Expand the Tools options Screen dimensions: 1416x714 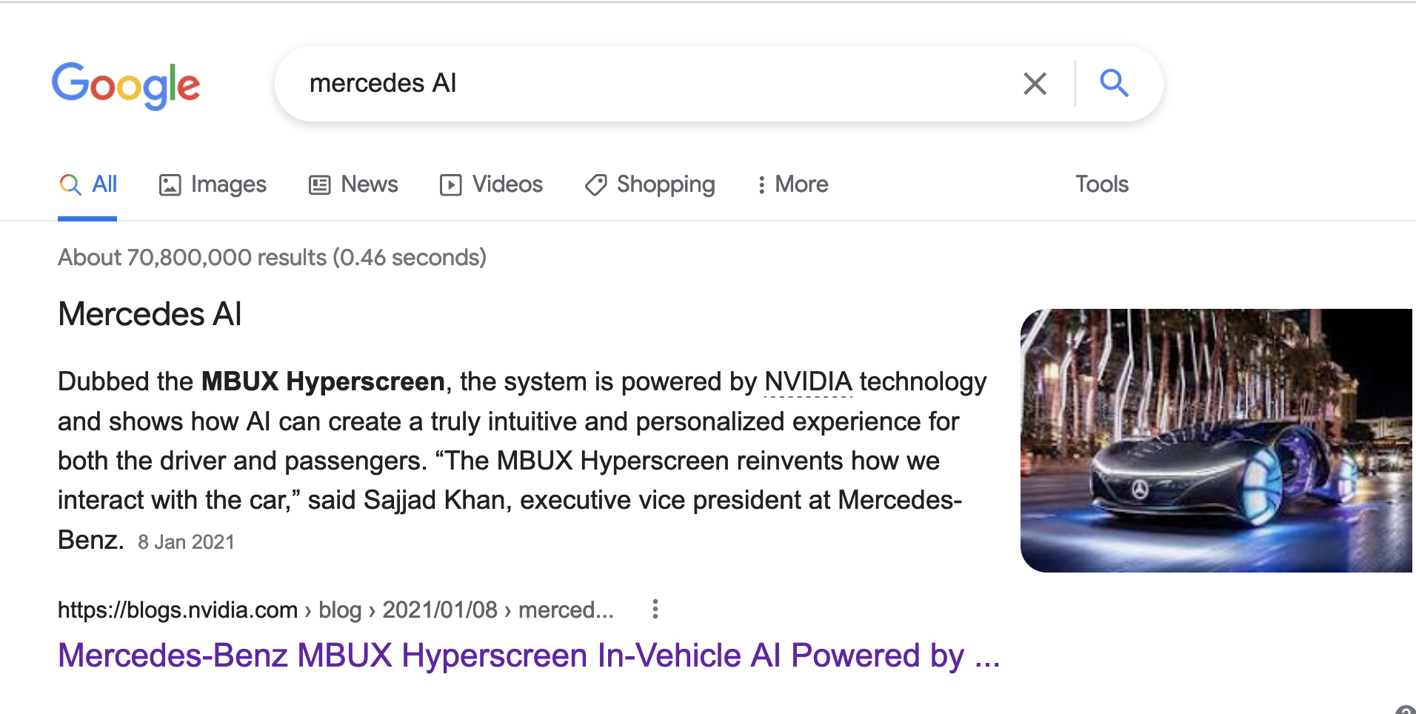tap(1101, 184)
